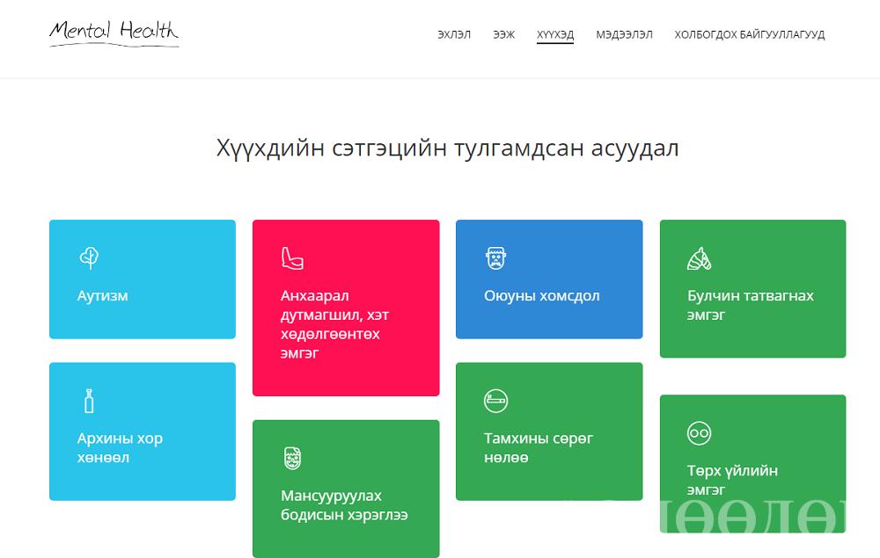Click the face icon on Оюуны хомсдол card
880x558 pixels.
pos(495,258)
